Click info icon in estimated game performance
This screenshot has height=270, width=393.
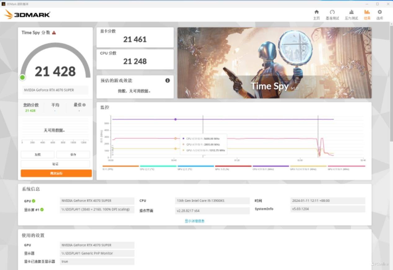(x=167, y=80)
